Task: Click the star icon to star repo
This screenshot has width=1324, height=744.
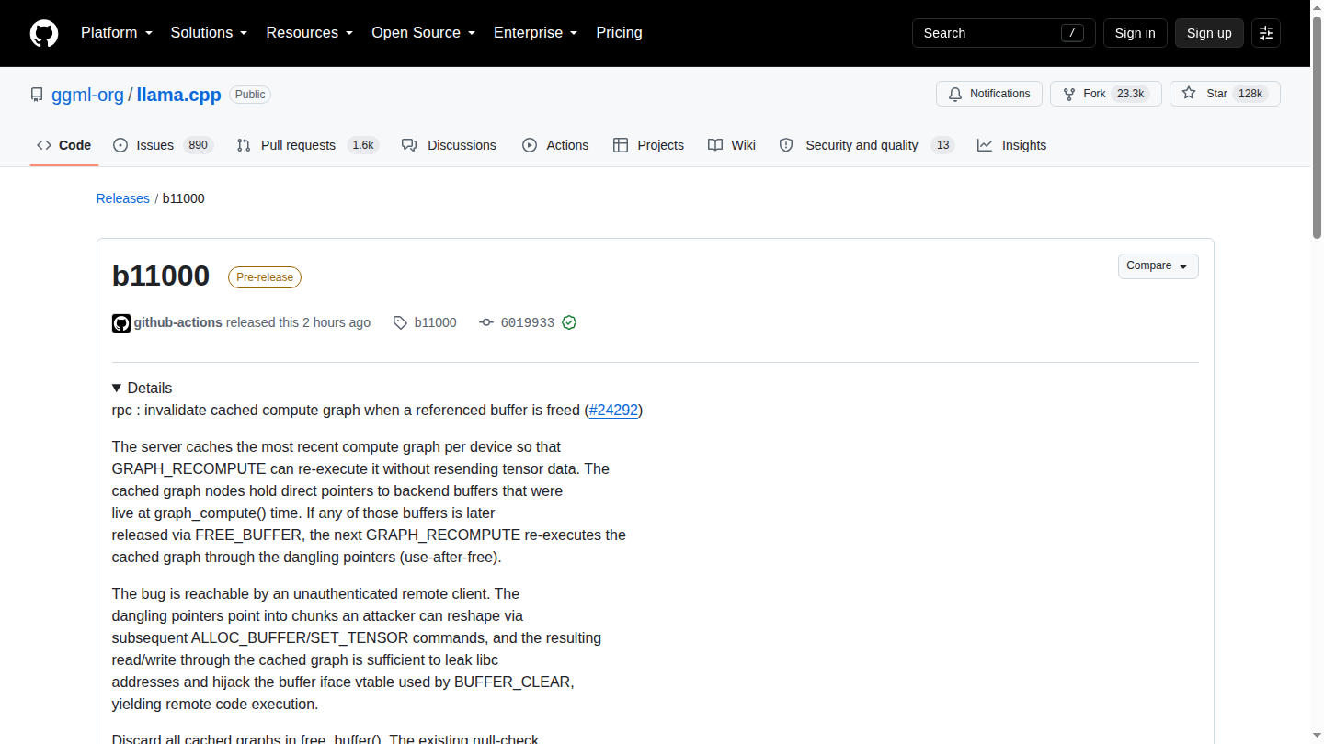Action: (1189, 94)
